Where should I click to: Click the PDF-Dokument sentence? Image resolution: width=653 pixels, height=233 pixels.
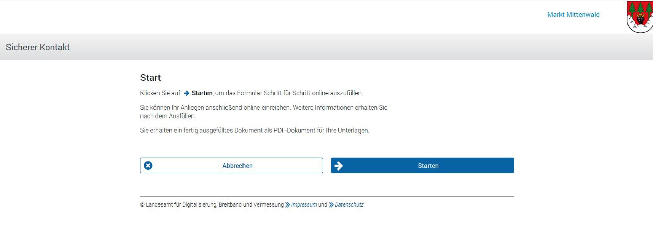pos(254,130)
